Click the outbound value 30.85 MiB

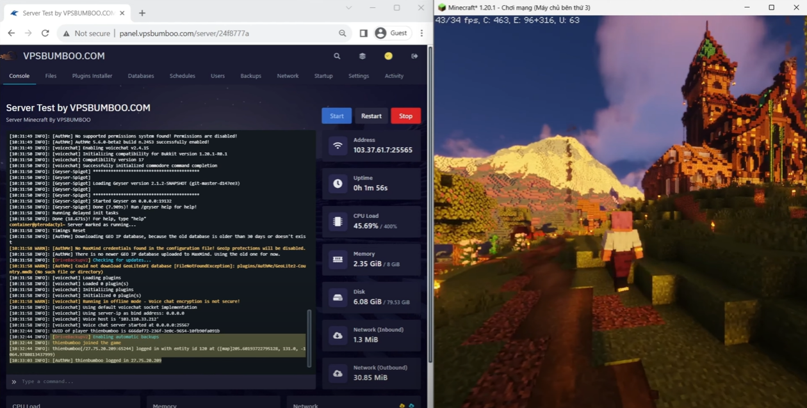tap(370, 377)
